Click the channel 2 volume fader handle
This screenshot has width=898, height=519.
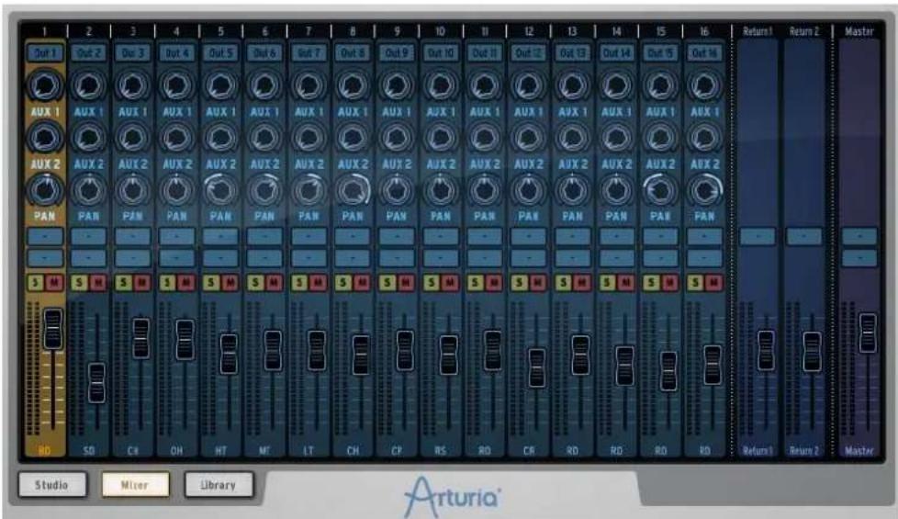(x=96, y=383)
